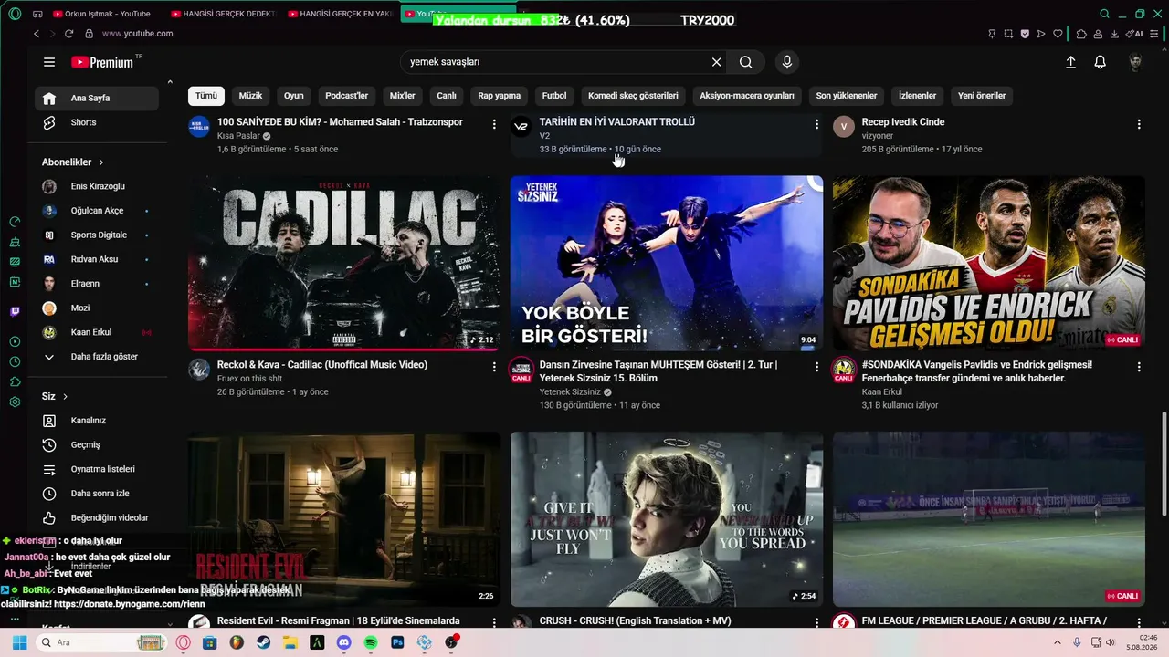Open options for Reckol & Kava Cadillac video
This screenshot has height=657, width=1169.
[x=494, y=367]
